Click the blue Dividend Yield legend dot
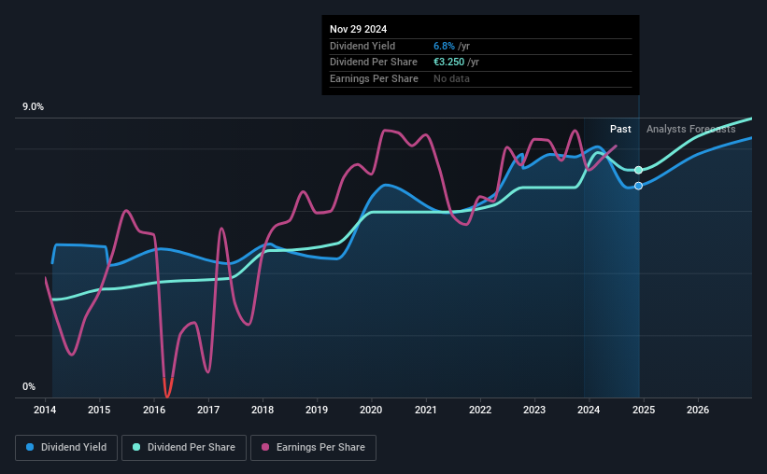Image resolution: width=767 pixels, height=474 pixels. [30, 447]
